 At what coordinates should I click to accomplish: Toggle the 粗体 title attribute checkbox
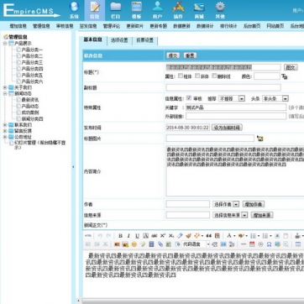pos(181,76)
